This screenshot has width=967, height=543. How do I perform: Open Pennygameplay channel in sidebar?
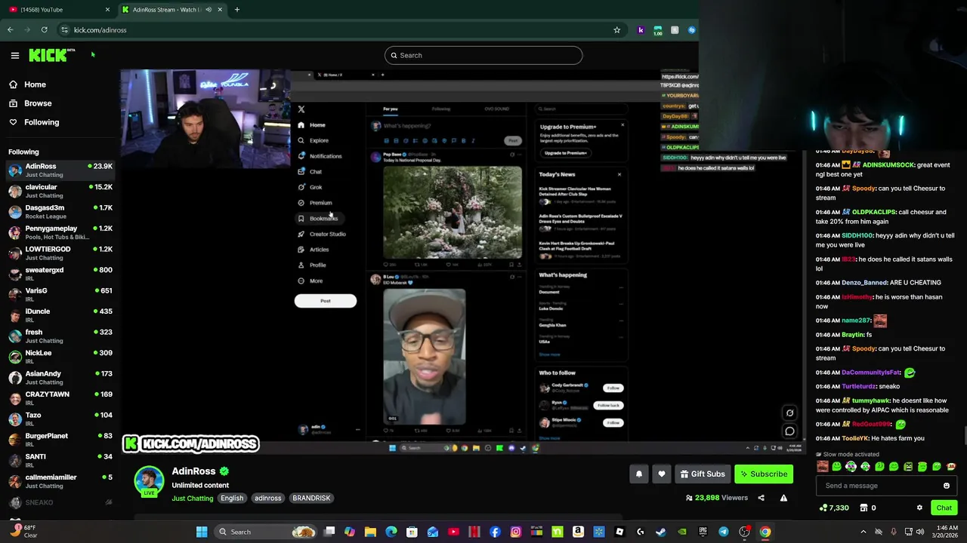tap(60, 232)
